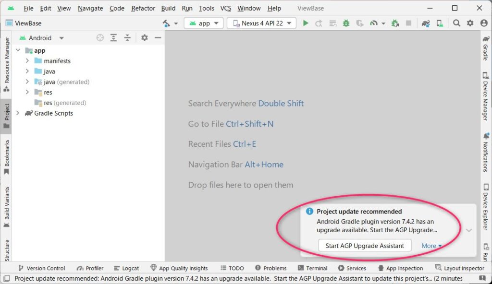Open Build Variants side tab
Image resolution: width=492 pixels, height=284 pixels.
point(6,207)
